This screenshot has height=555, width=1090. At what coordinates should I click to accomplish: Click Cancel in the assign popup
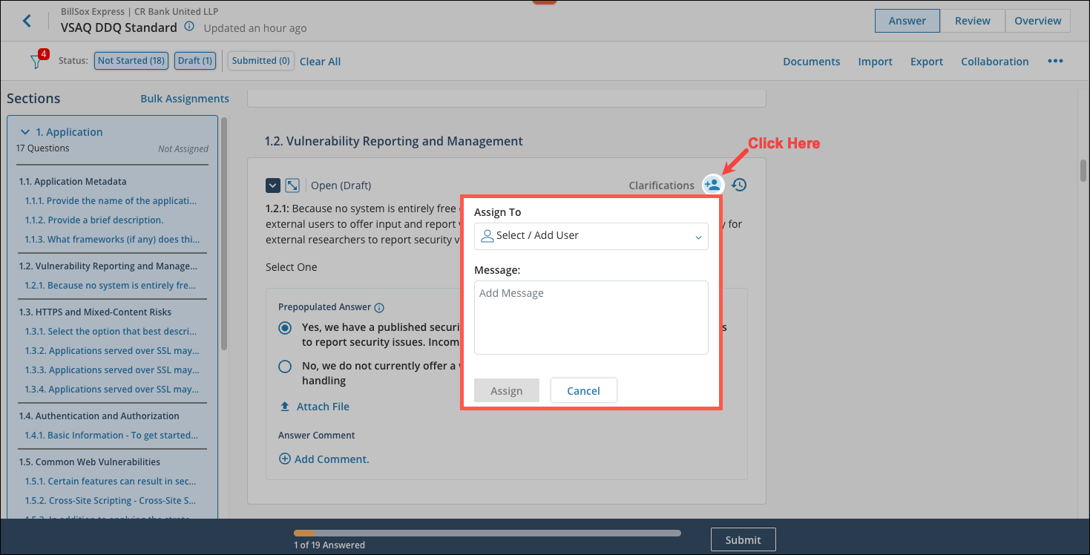583,391
